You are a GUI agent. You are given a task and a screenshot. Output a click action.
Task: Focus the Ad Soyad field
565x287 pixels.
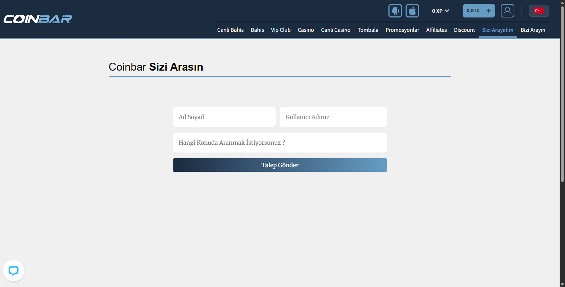[224, 117]
